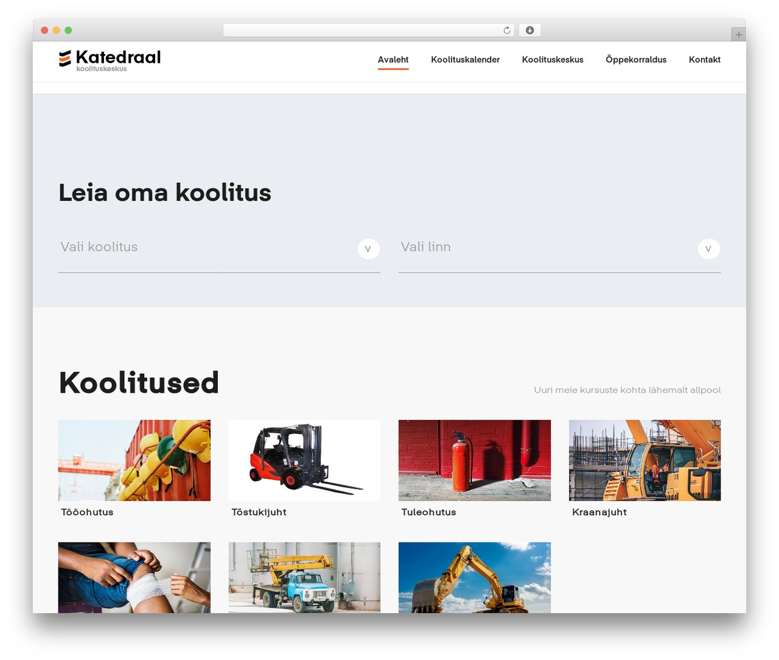Open a new browser tab with plus
Viewport: 779px width, 660px height.
738,35
